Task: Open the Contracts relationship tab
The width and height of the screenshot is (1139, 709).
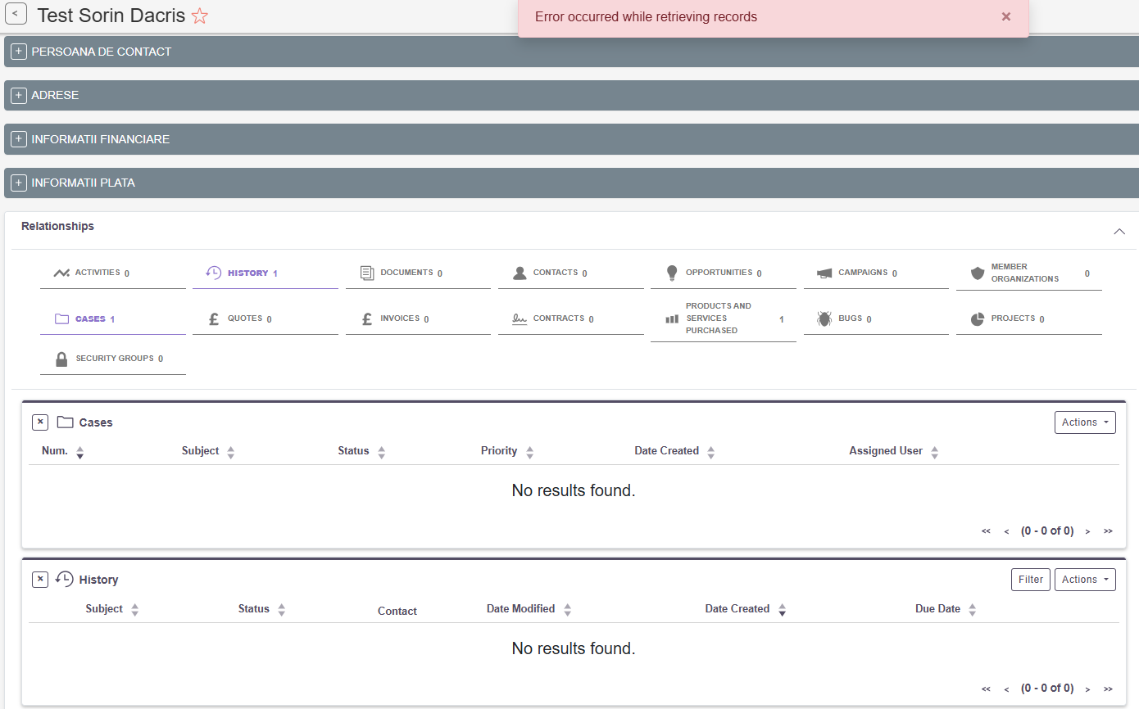Action: (571, 318)
